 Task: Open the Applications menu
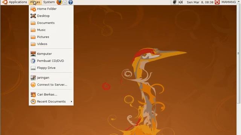click(18, 2)
